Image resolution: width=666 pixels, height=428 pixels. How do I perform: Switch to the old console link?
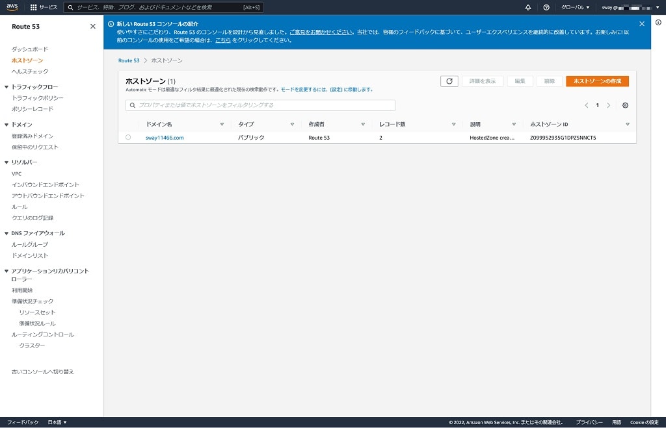point(42,372)
